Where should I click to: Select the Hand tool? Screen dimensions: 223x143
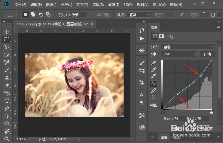point(7,131)
